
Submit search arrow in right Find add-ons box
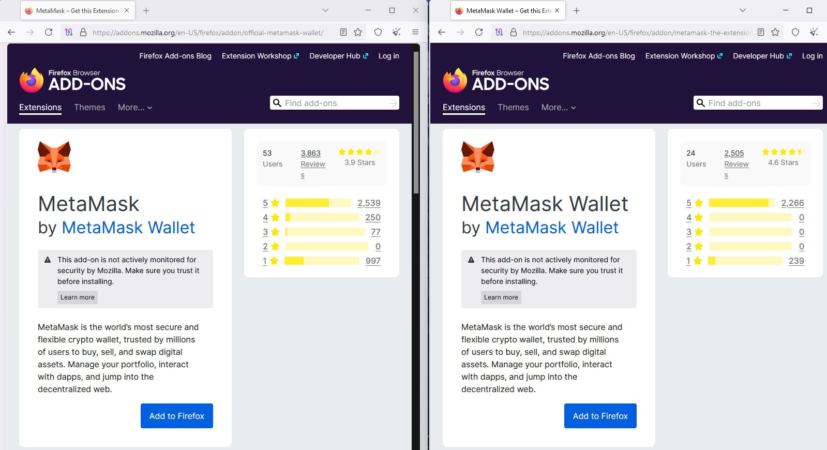[816, 103]
